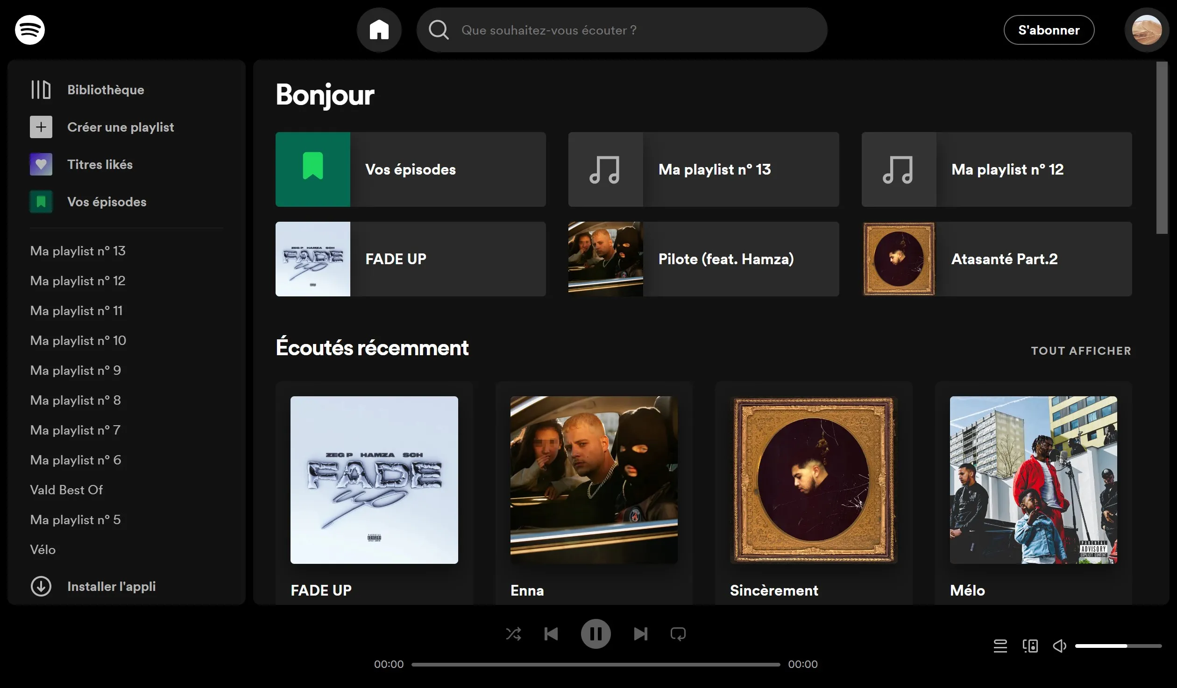Open the FADE UP shortcut card
This screenshot has height=688, width=1177.
click(411, 259)
